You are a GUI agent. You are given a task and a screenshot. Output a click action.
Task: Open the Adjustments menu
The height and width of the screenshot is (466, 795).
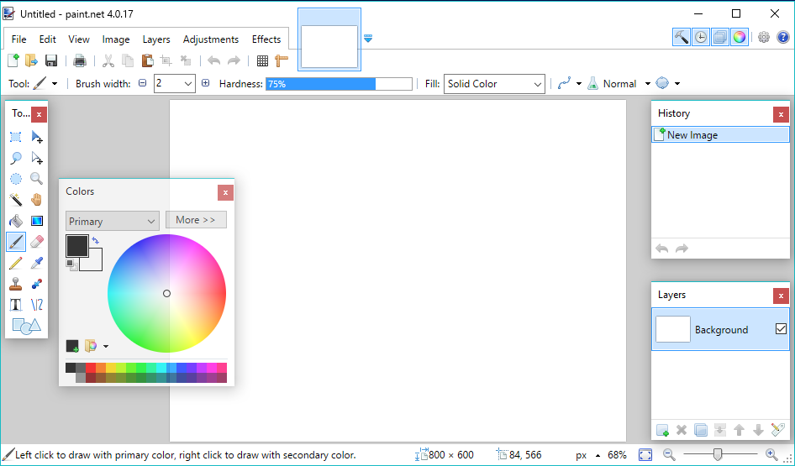pos(211,39)
